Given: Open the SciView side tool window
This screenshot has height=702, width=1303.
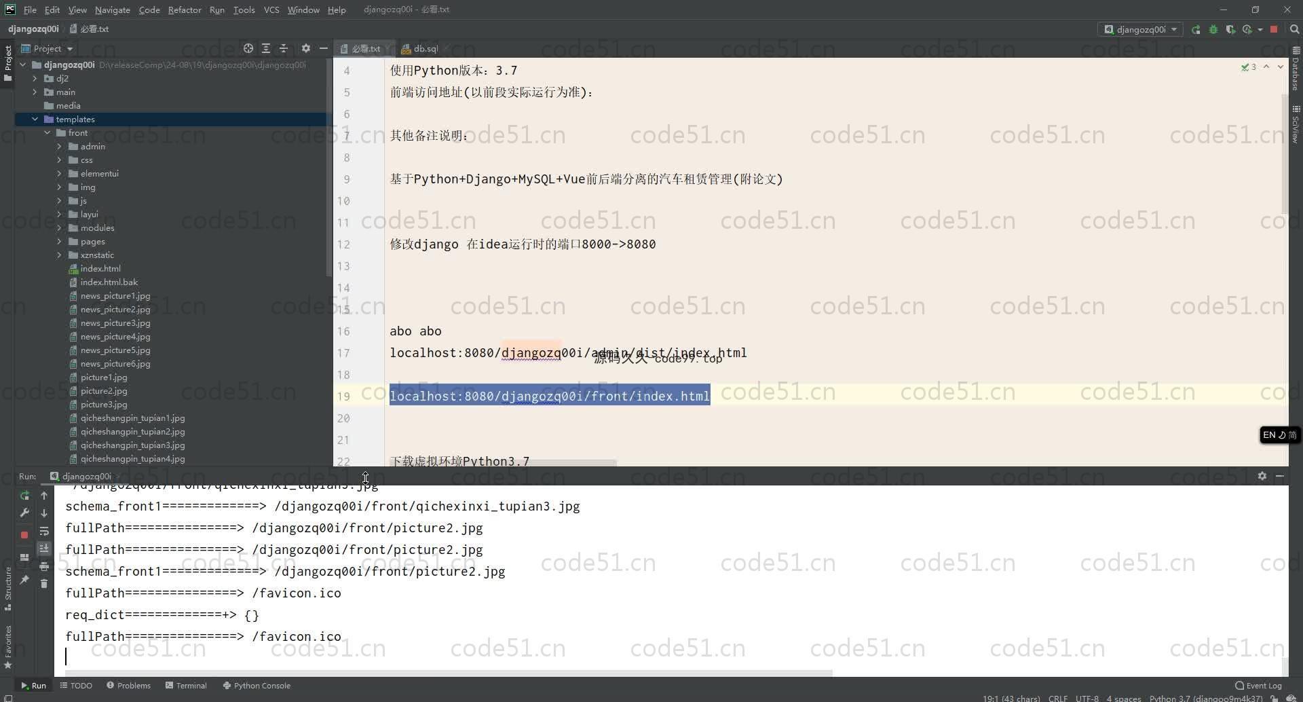Looking at the screenshot, I should [x=1296, y=124].
